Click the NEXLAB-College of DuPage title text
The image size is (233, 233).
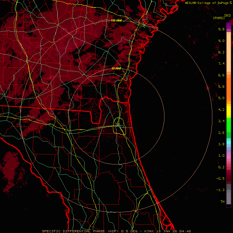click(x=207, y=3)
